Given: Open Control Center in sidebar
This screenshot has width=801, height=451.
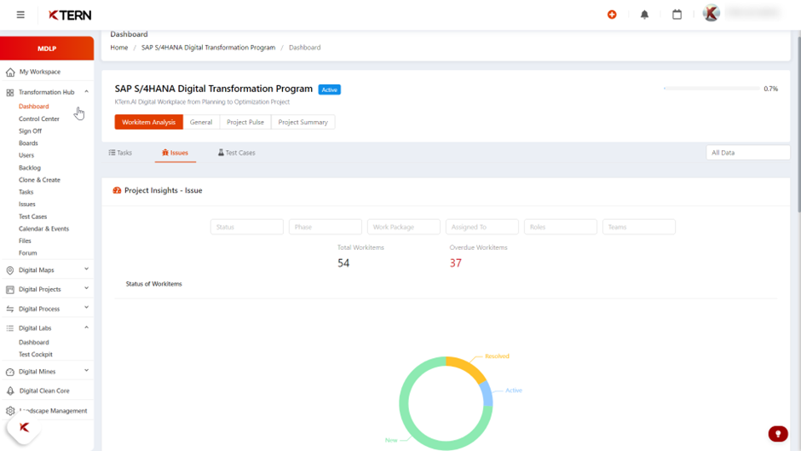Looking at the screenshot, I should pos(39,119).
